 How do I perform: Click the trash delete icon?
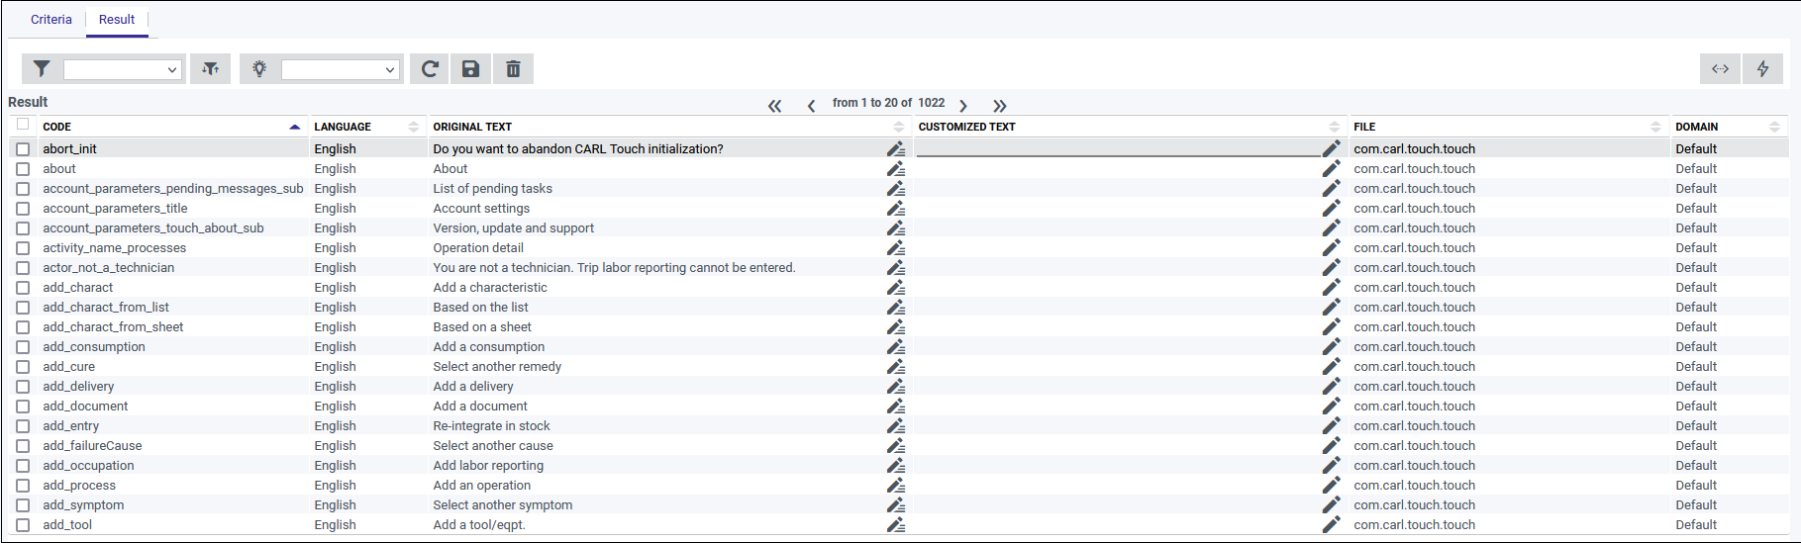click(x=513, y=68)
